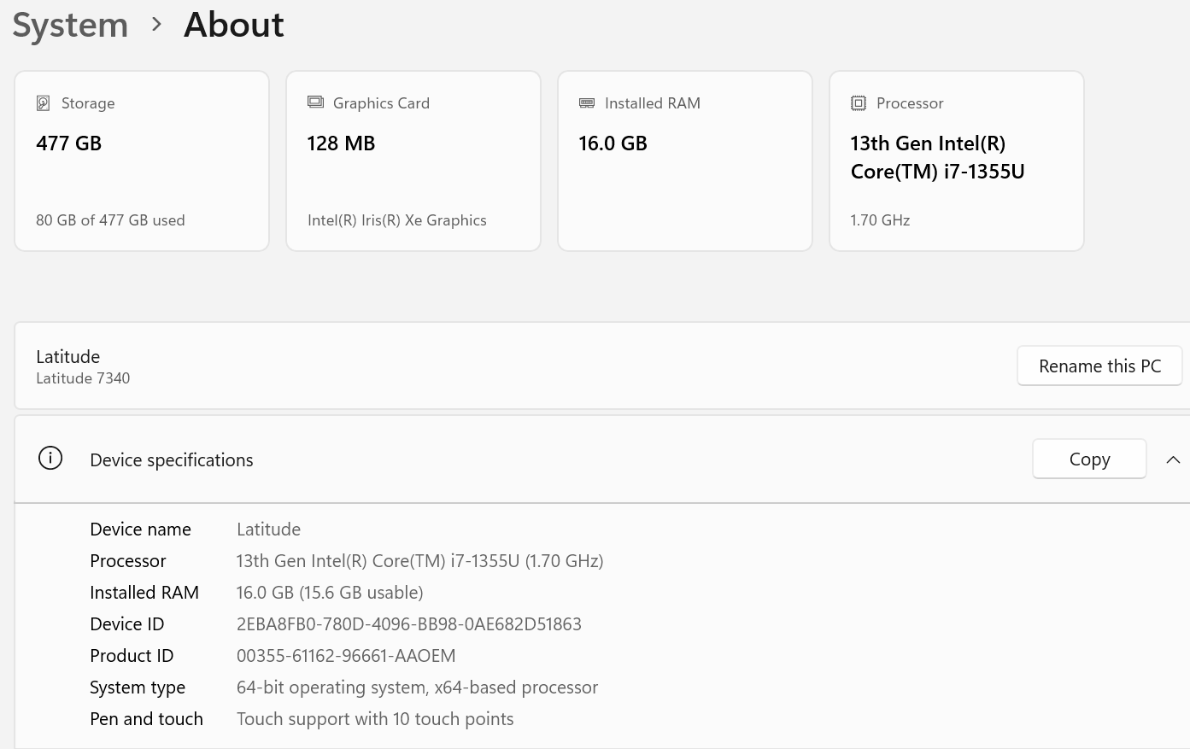Screen dimensions: 1190x749
Task: Open the Storage card showing 477 GB
Action: (x=142, y=161)
